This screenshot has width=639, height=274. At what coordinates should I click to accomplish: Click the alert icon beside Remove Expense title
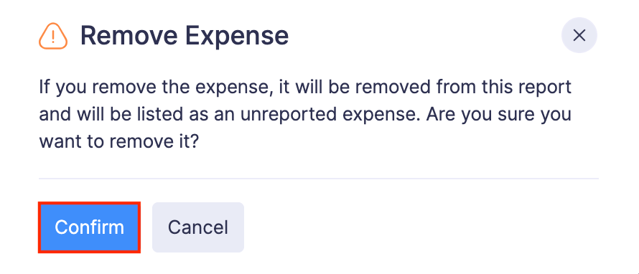(x=53, y=37)
